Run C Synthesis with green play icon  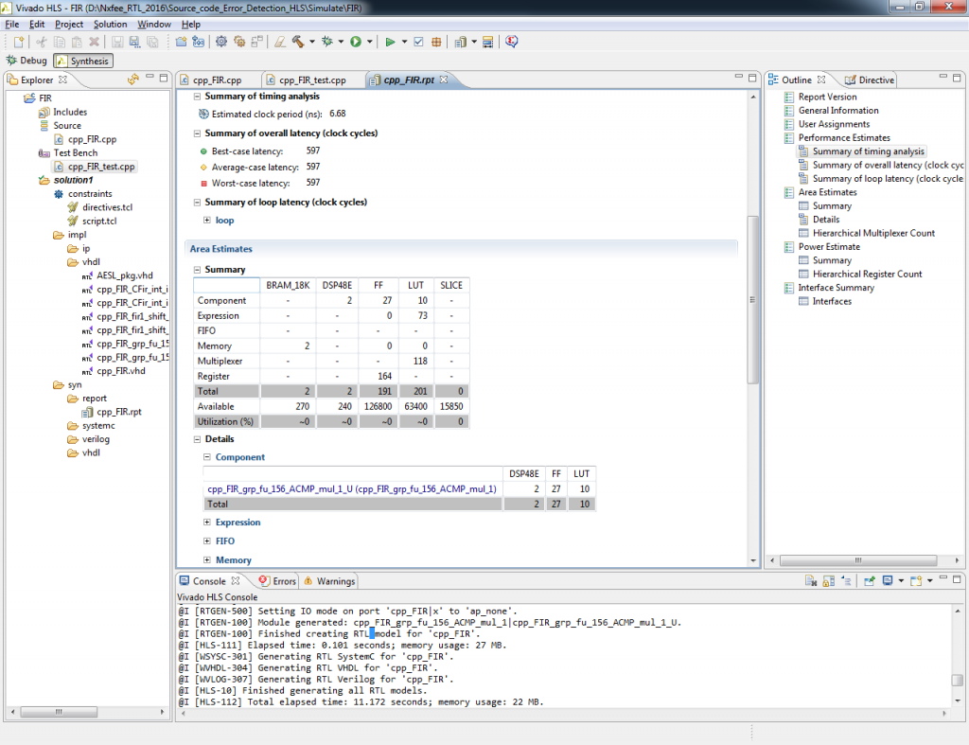(x=390, y=42)
